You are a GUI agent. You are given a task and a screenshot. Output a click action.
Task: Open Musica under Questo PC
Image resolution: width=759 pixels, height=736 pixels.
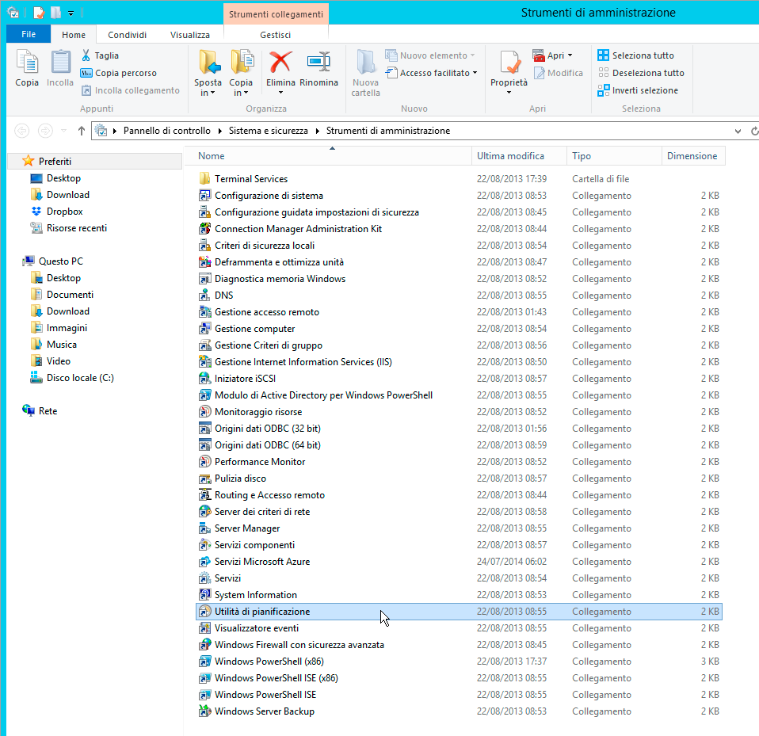[x=62, y=345]
